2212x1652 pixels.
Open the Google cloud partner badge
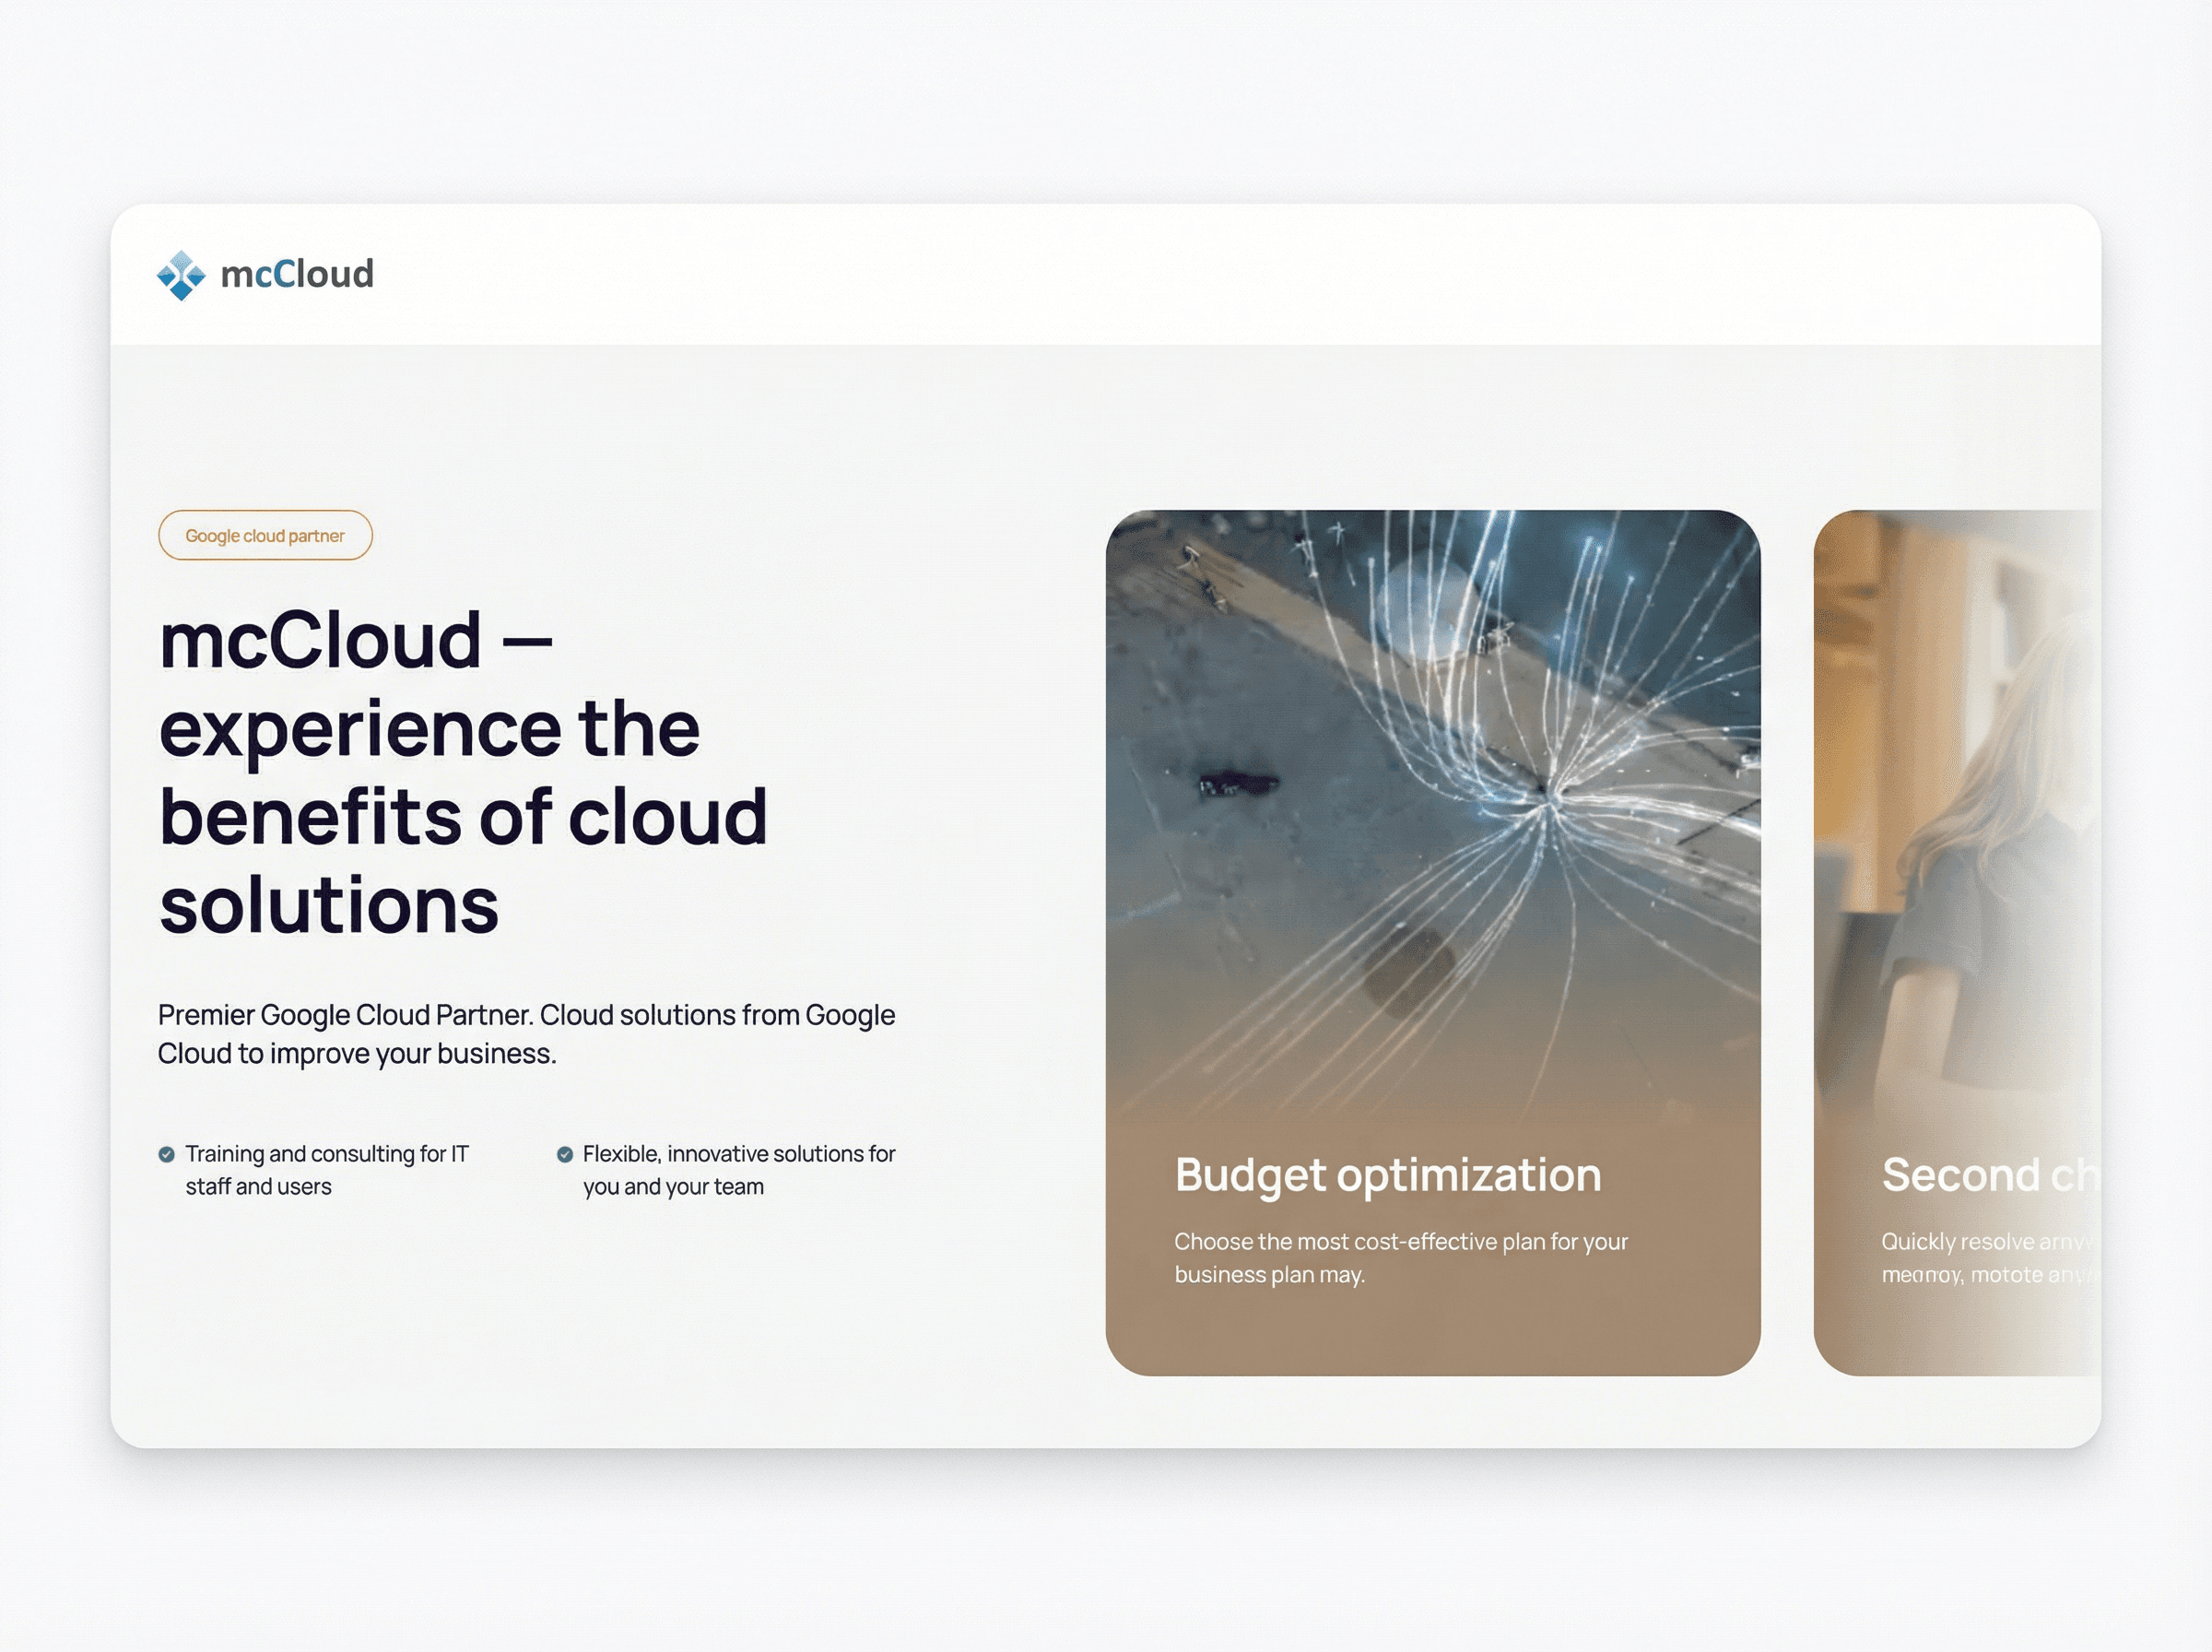[x=265, y=535]
